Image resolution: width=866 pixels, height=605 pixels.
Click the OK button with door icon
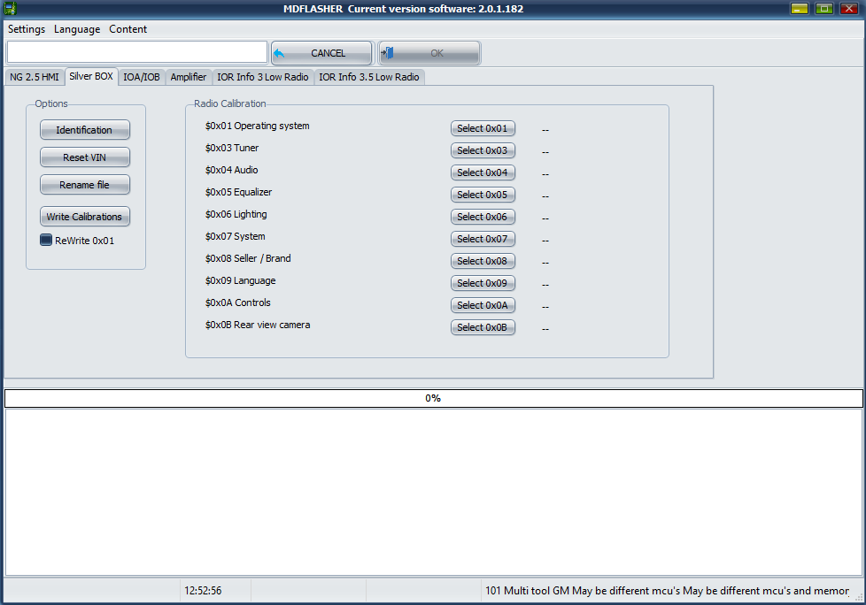coord(429,53)
